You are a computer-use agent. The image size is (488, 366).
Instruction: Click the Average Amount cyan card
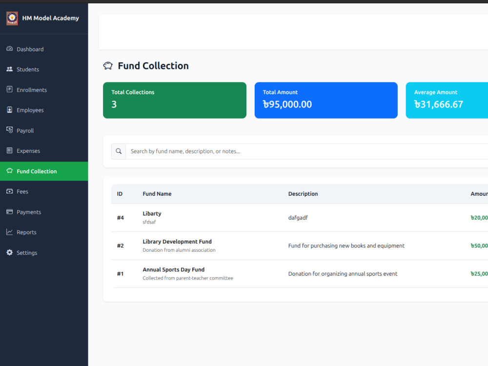[447, 100]
